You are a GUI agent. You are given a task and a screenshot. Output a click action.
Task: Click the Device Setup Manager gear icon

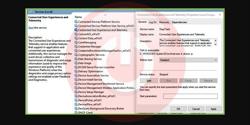click(76, 92)
